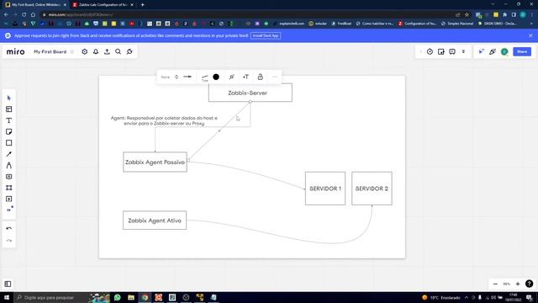Switch to My First Board browser tab
The width and height of the screenshot is (538, 303).
[x=35, y=5]
